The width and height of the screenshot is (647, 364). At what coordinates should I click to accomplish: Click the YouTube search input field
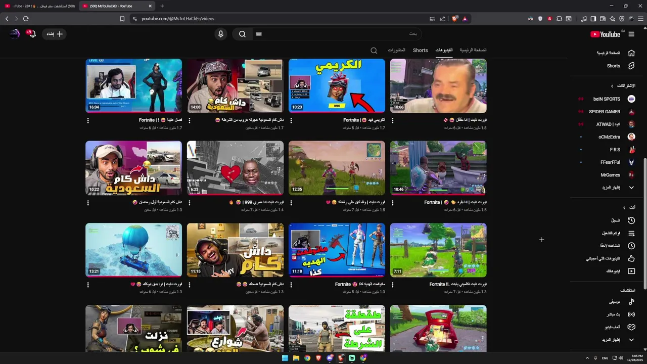336,34
